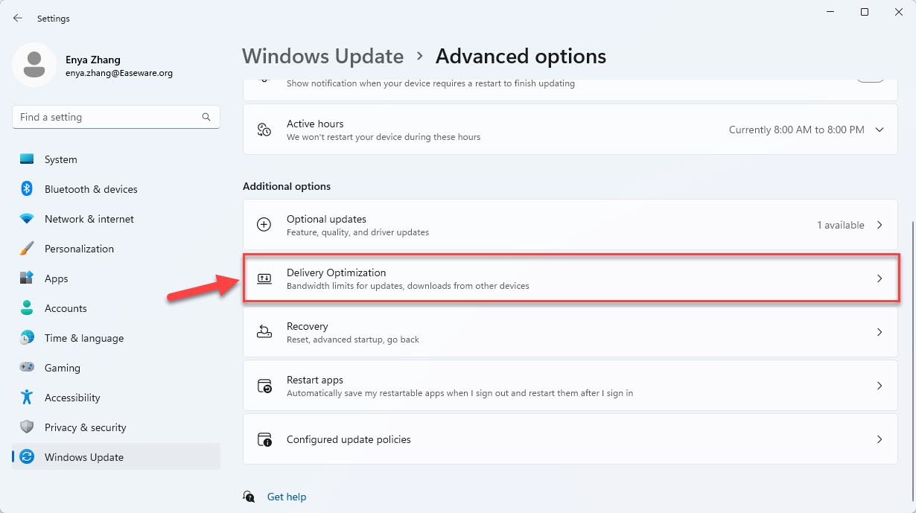
Task: Click the Time & language clock icon
Action: pyautogui.click(x=27, y=338)
